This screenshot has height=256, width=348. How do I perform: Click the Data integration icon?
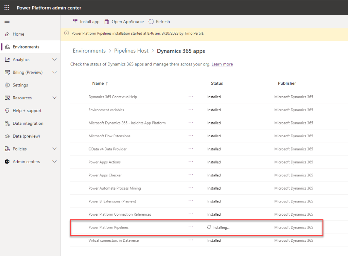[7, 123]
